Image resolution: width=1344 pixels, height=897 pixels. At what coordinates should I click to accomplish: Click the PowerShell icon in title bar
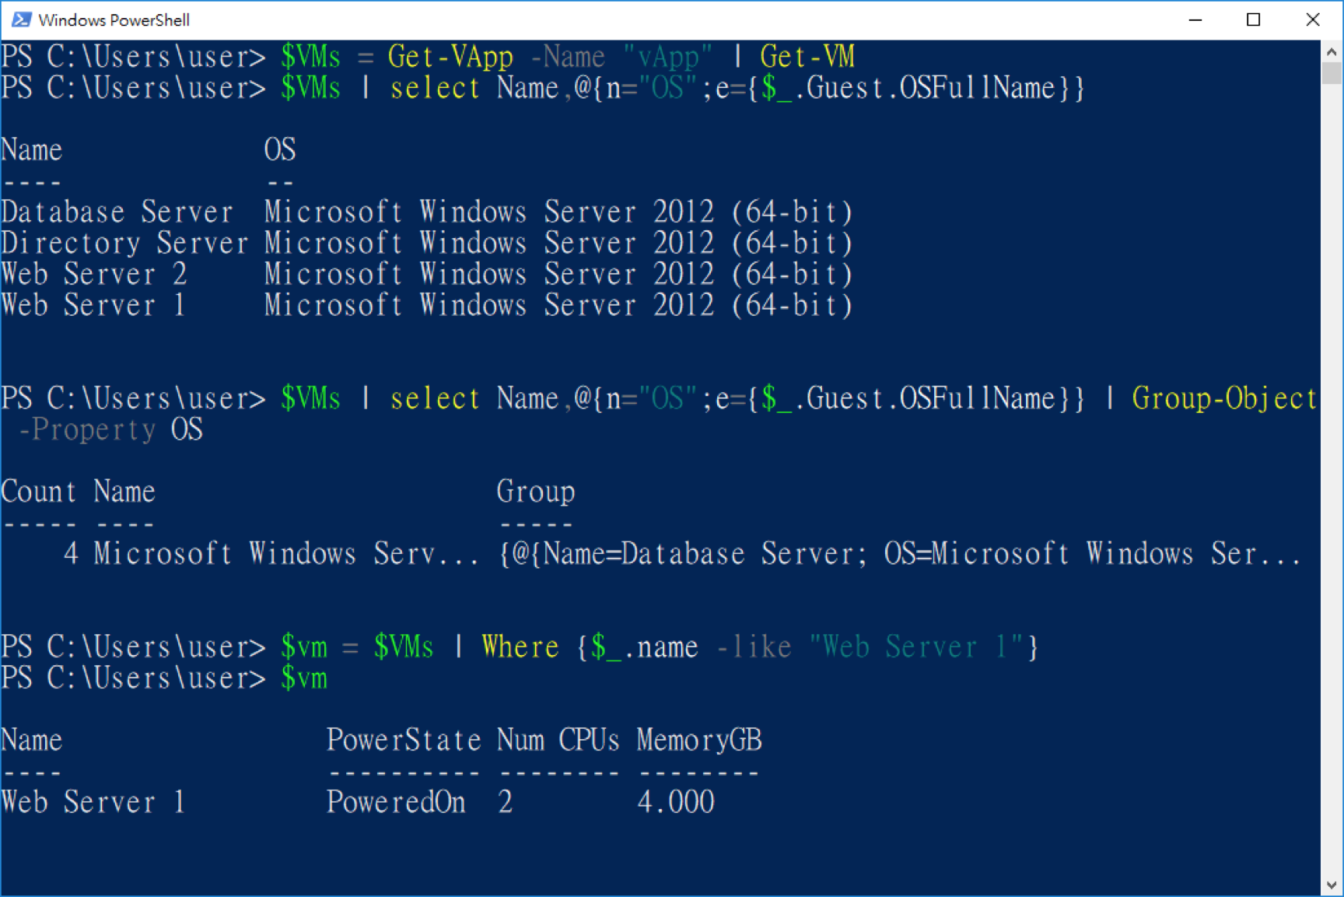pos(21,19)
